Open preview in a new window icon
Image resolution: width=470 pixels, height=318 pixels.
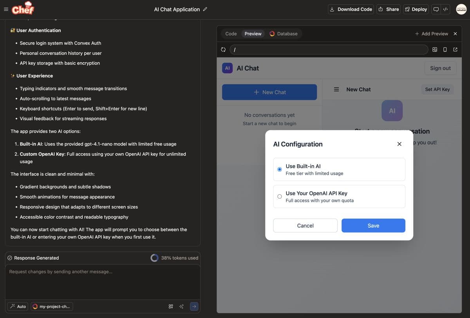click(x=455, y=50)
